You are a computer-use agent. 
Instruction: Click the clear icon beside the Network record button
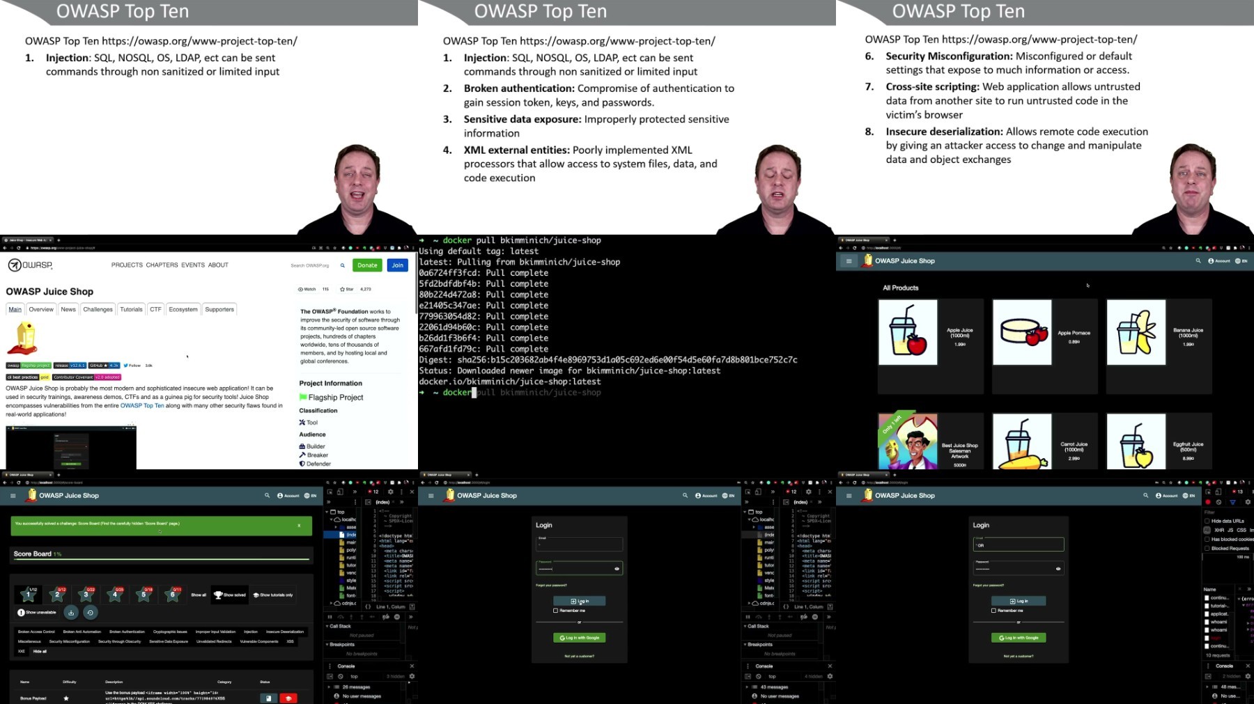[x=1218, y=502]
